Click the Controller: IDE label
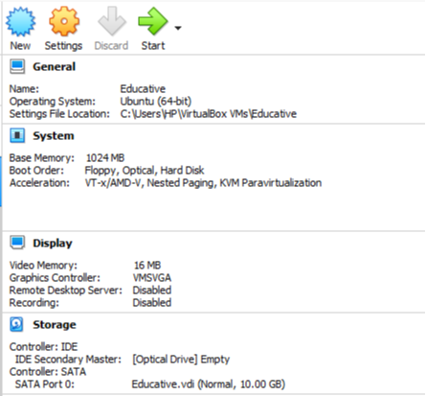The width and height of the screenshot is (426, 396). [x=43, y=346]
